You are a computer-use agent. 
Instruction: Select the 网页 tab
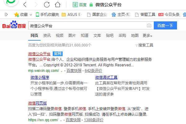pyautogui.click(x=34, y=35)
